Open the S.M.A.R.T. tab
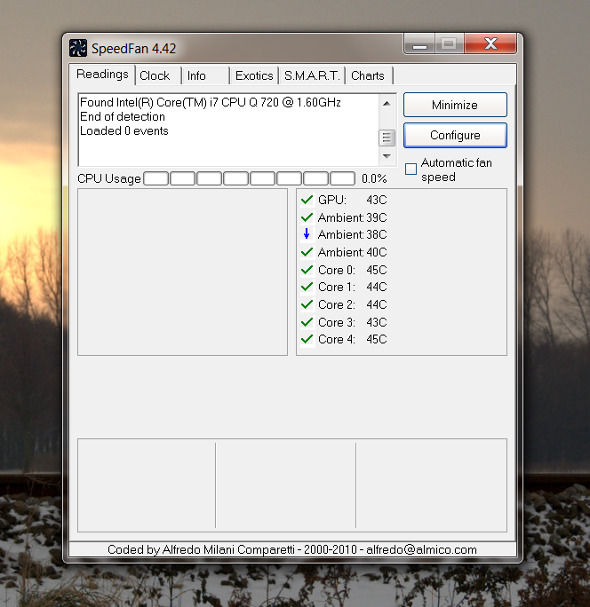590x607 pixels. click(x=312, y=75)
